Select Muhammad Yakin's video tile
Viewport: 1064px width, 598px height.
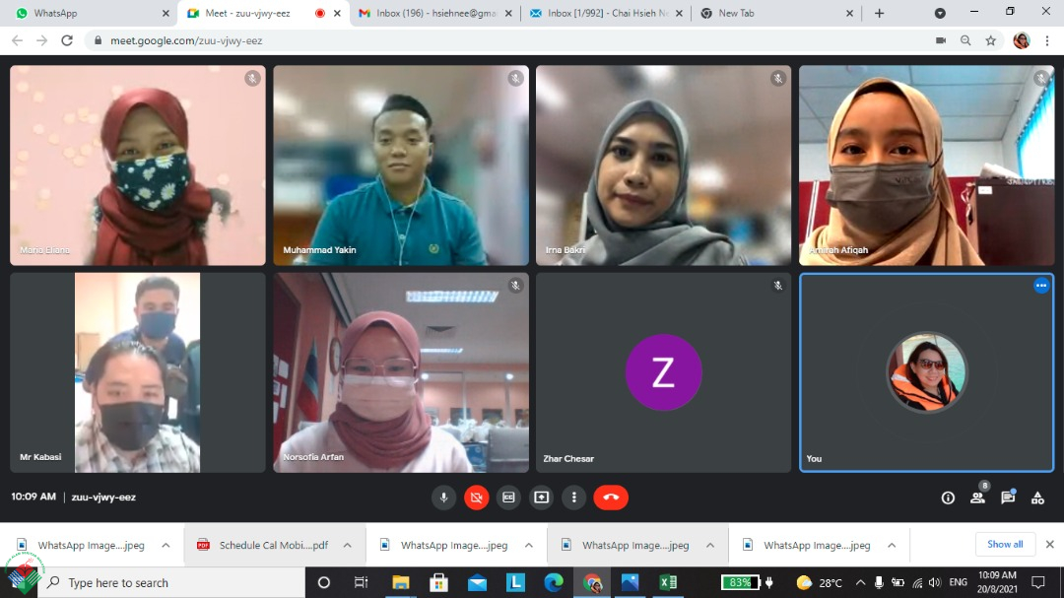point(401,165)
